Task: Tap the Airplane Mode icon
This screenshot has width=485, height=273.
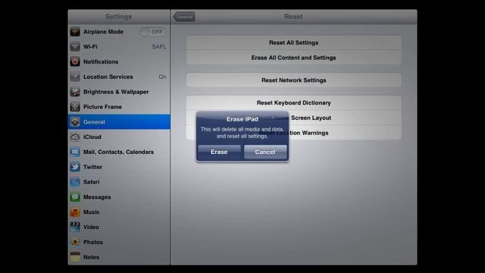Action: click(x=75, y=32)
